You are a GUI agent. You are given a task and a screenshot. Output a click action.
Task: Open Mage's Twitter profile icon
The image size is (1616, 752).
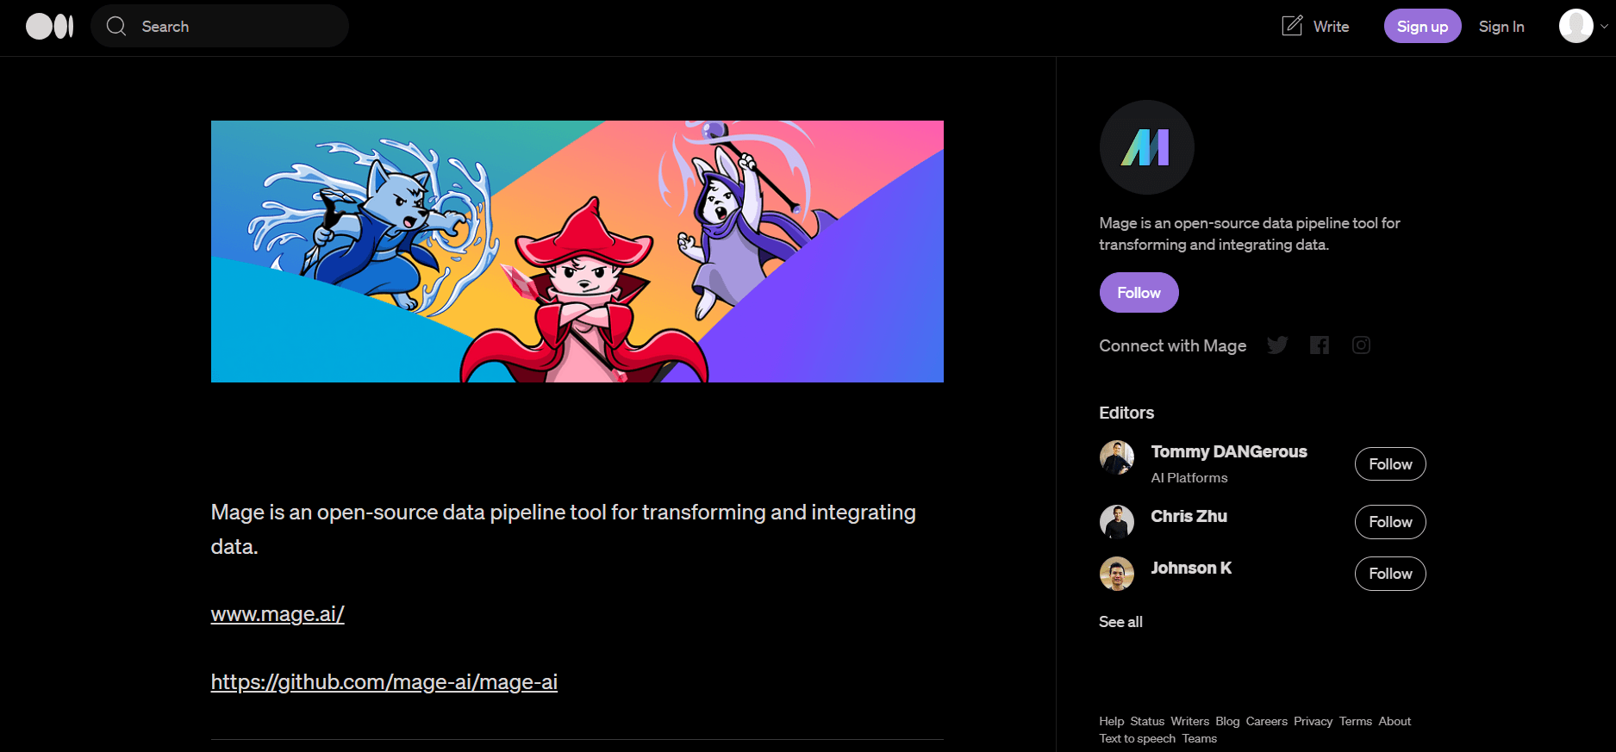[1277, 345]
